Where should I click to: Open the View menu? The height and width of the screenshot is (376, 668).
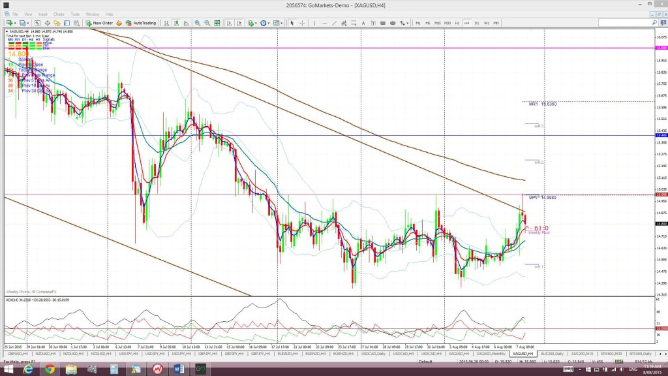28,14
